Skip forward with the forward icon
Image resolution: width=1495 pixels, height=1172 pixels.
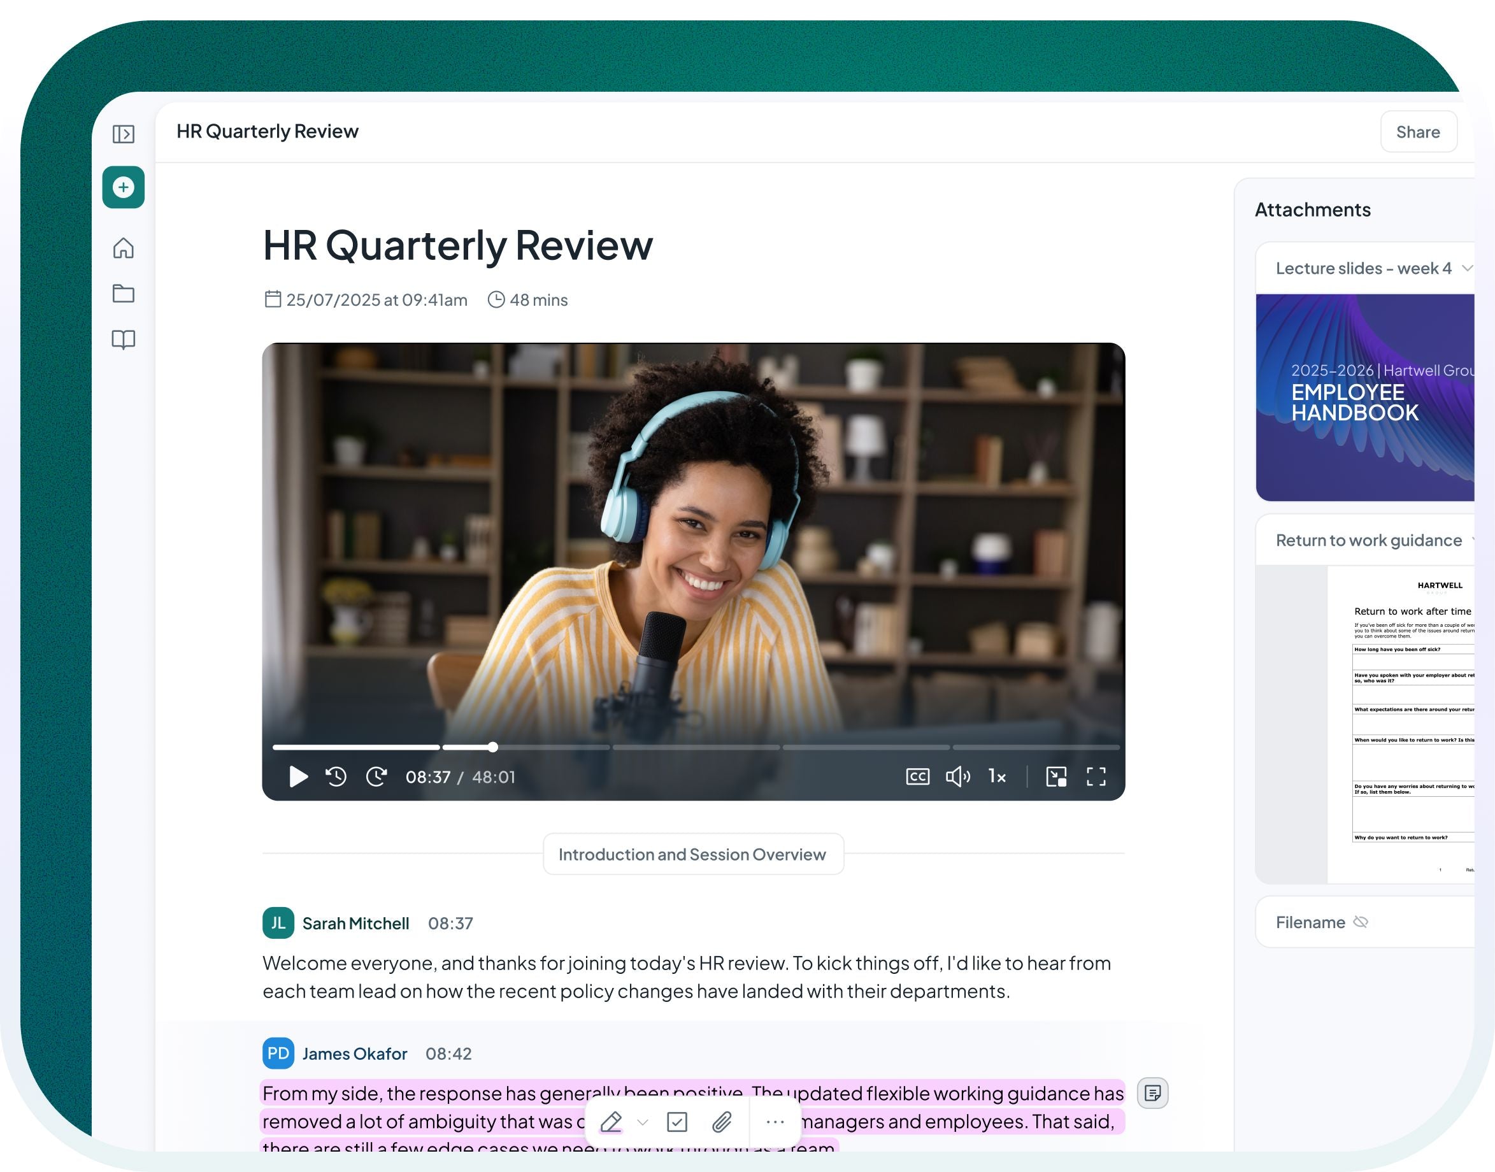point(376,776)
